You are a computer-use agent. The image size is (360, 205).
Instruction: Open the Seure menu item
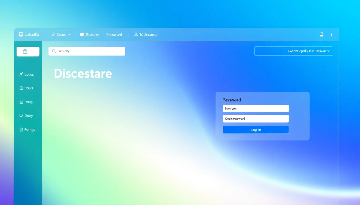pyautogui.click(x=61, y=34)
